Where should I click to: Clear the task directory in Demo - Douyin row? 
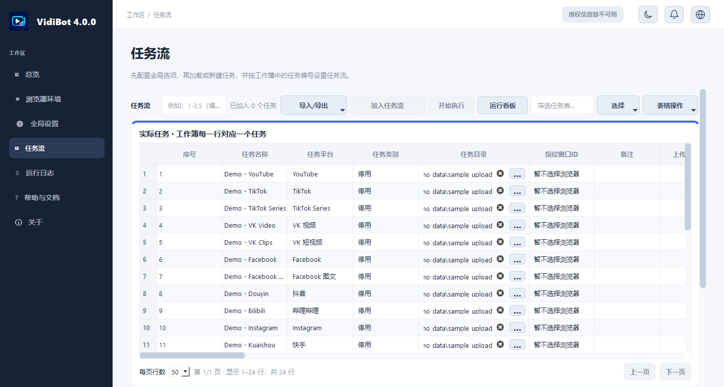[x=500, y=293]
